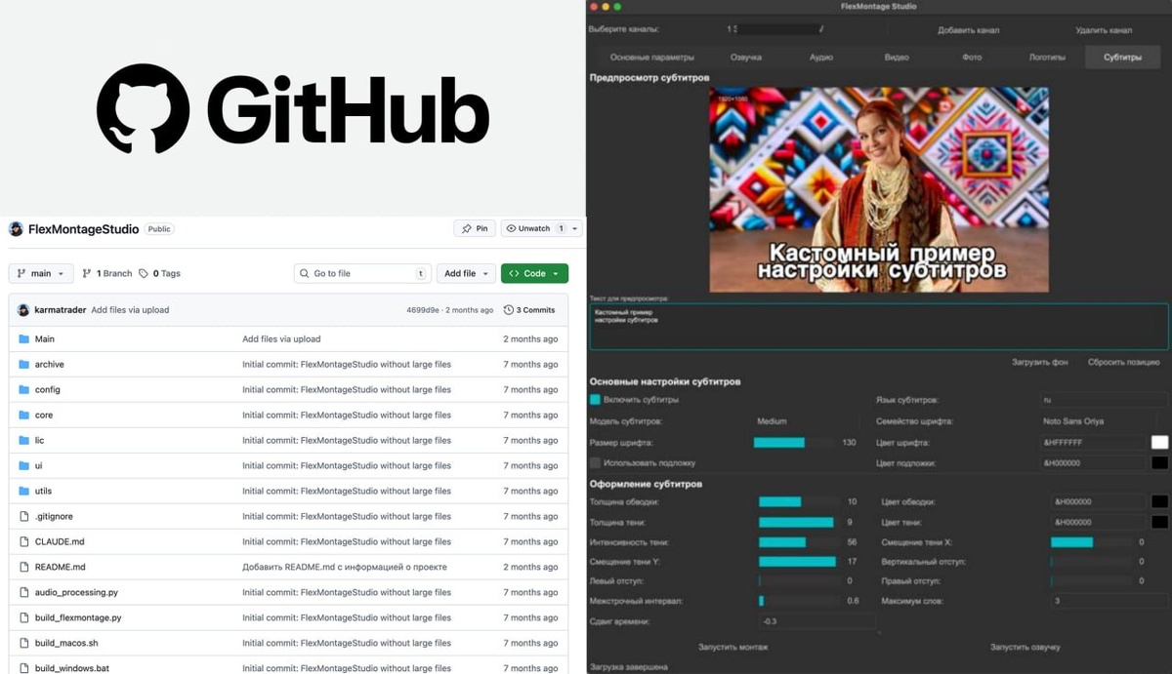Click the Сдвиг времени input field
1172x674 pixels.
[817, 621]
